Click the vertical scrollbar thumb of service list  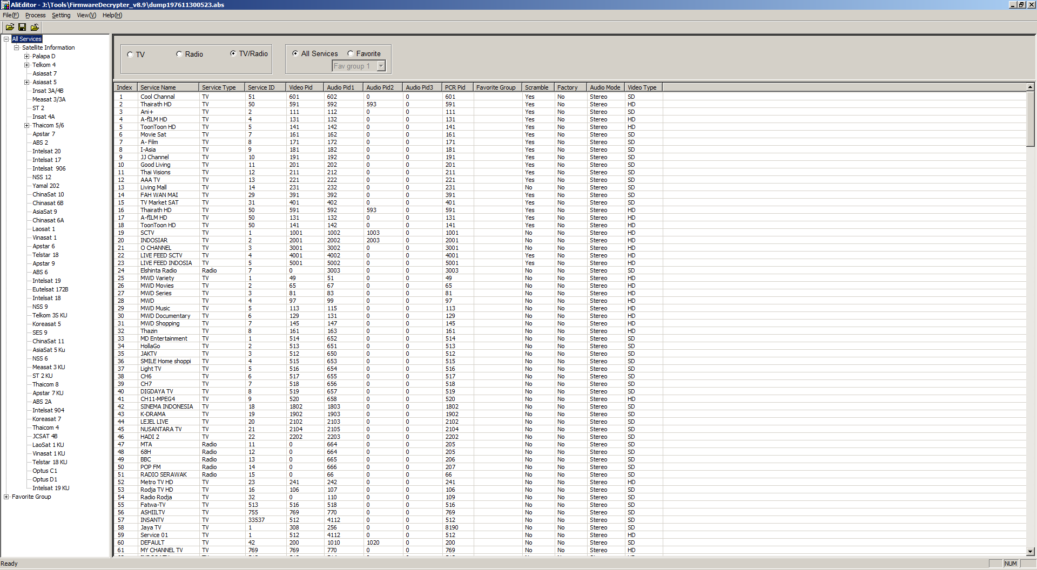[x=1030, y=119]
